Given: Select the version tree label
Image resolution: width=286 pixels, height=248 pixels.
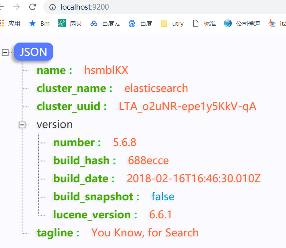Looking at the screenshot, I should pyautogui.click(x=55, y=124).
